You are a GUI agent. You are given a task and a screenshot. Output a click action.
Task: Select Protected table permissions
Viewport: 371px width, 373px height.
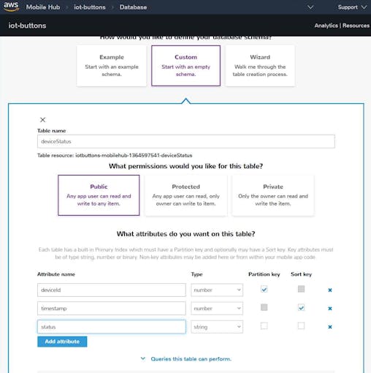click(x=185, y=195)
